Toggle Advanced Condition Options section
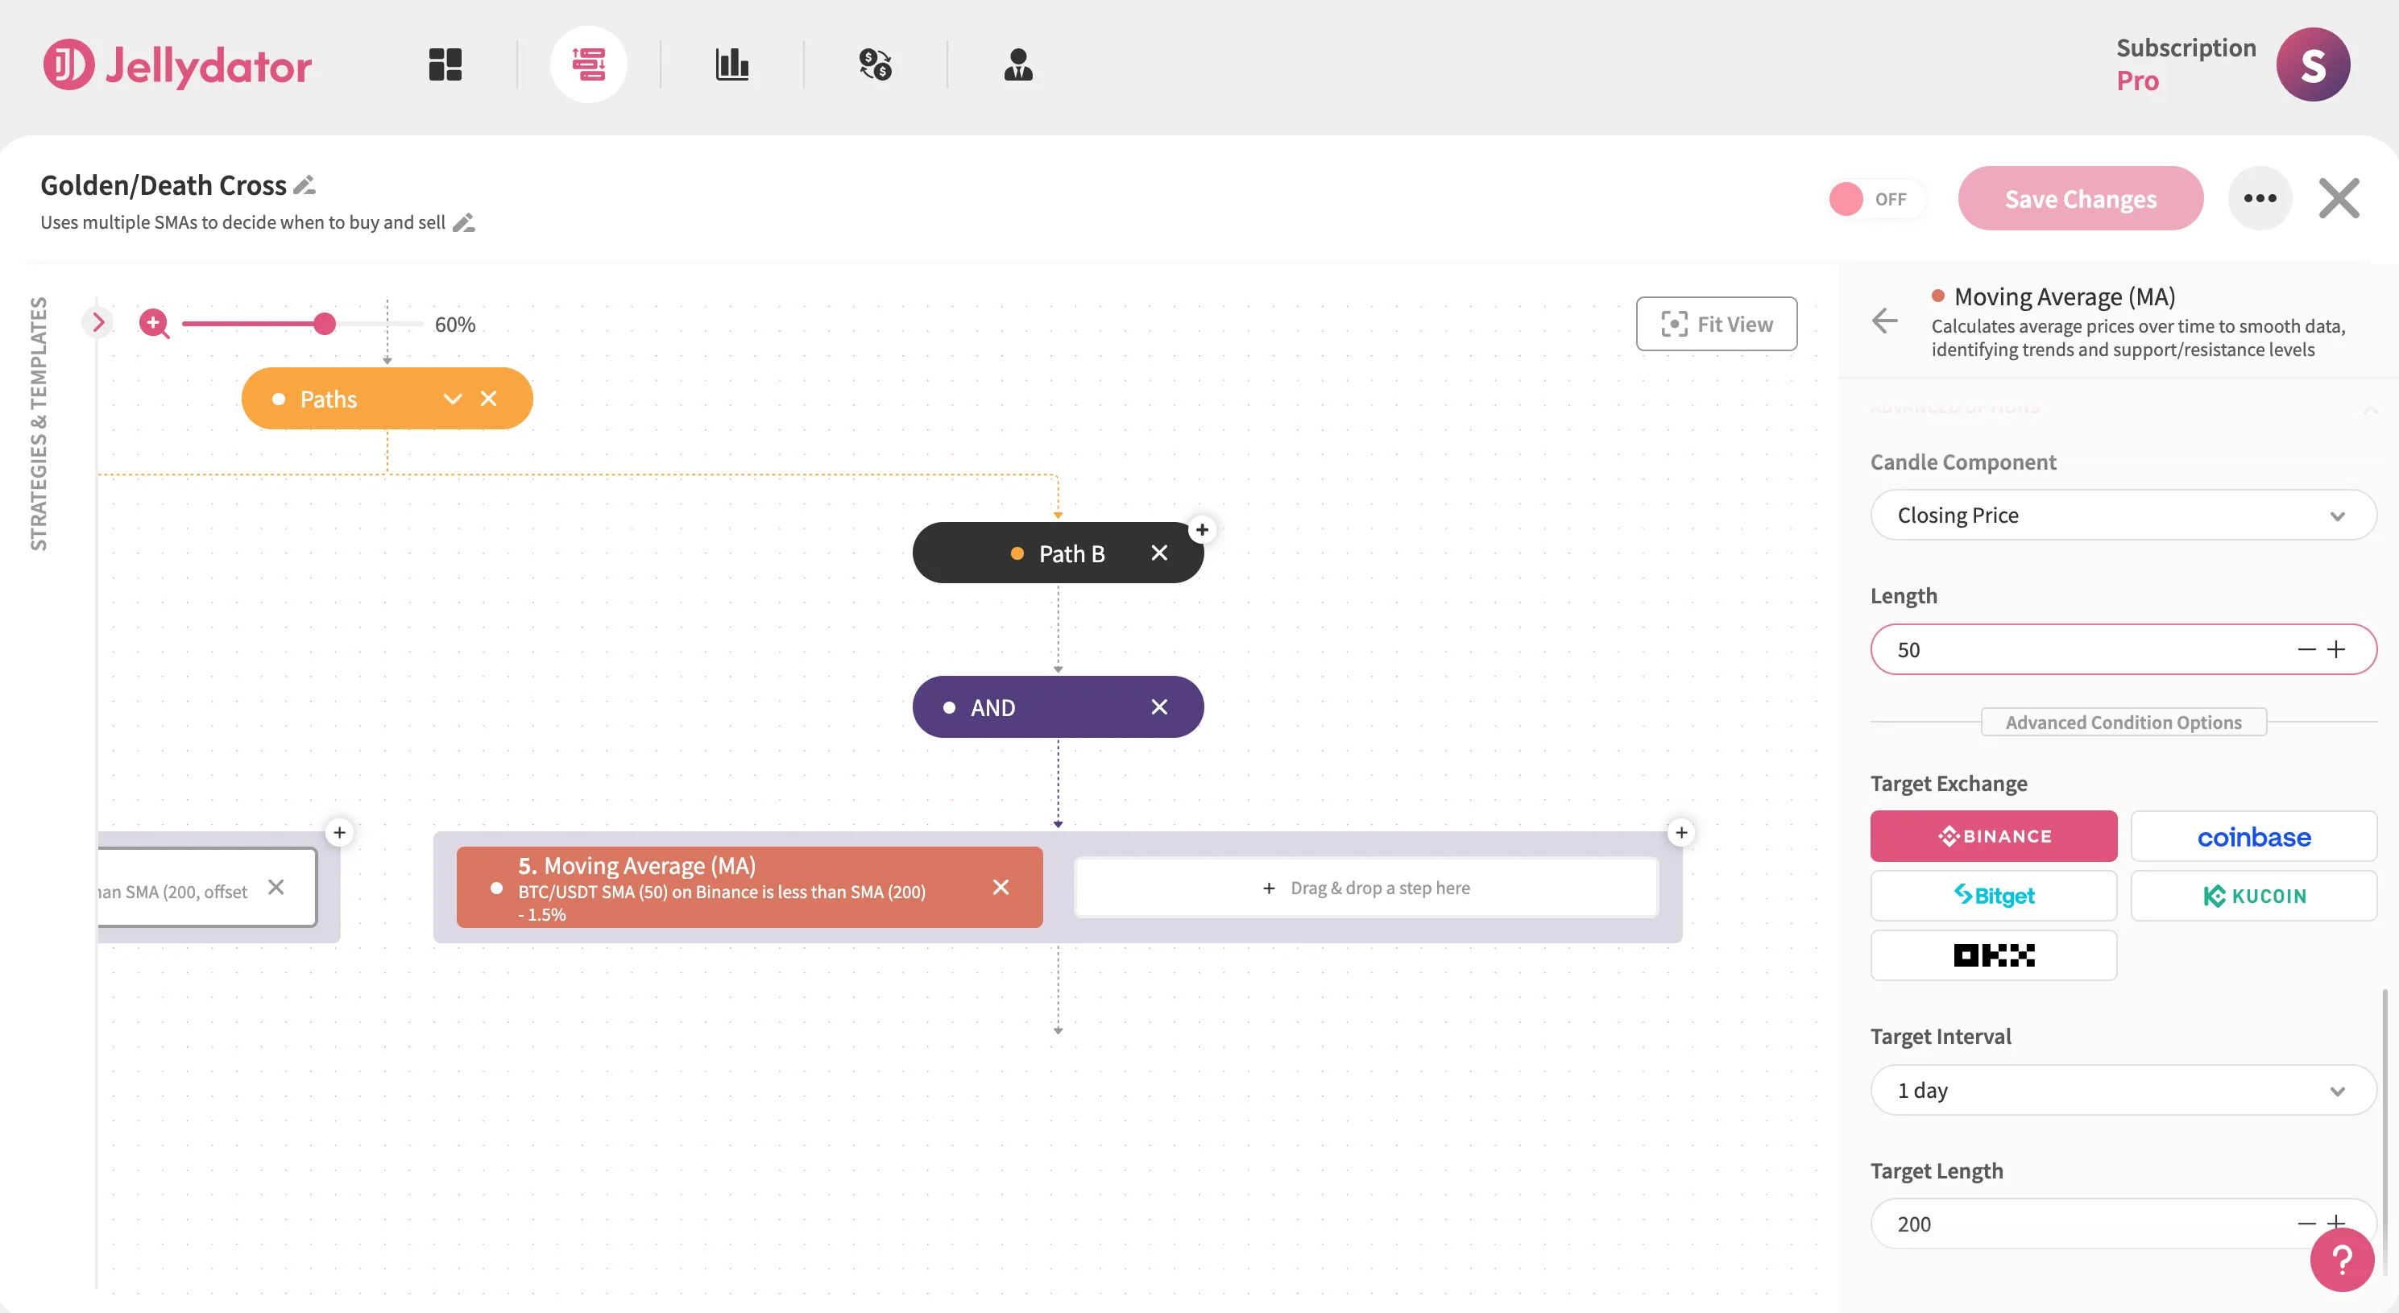The width and height of the screenshot is (2399, 1313). [2123, 722]
